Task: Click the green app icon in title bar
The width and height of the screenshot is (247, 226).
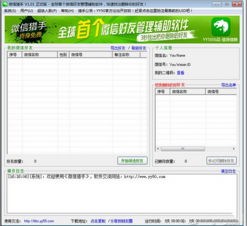Action: click(5, 4)
